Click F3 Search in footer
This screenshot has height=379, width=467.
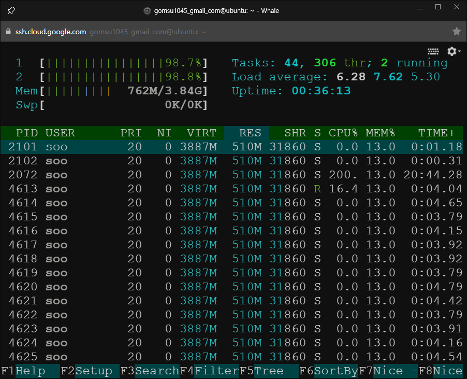pos(150,371)
